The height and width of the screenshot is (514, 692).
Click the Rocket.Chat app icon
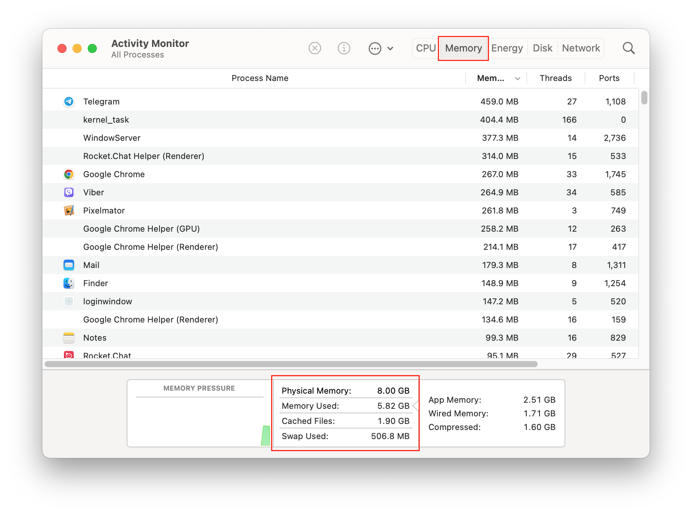[x=69, y=355]
